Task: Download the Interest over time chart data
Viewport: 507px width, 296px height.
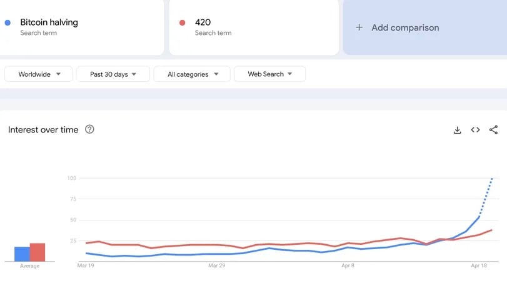Action: coord(457,130)
